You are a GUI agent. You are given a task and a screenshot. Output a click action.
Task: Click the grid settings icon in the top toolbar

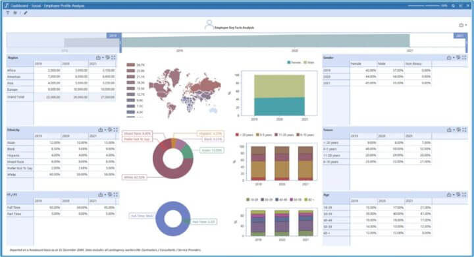14,13
